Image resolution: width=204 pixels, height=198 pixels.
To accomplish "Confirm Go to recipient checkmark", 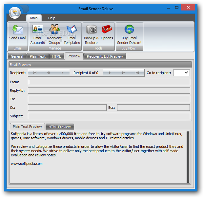I will click(x=186, y=73).
